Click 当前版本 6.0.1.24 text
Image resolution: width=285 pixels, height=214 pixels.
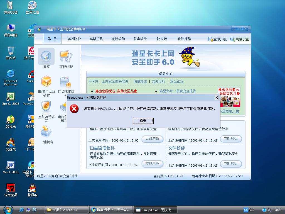(168, 176)
